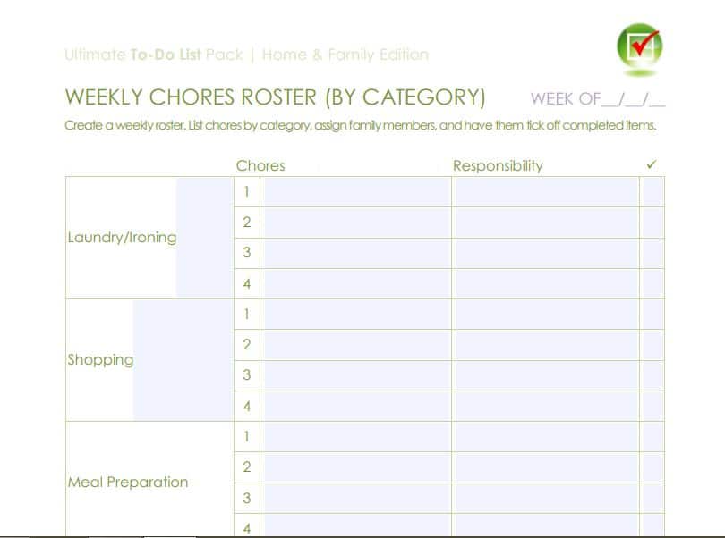Click the Shopping responsibility 1 field
The image size is (725, 538).
tap(545, 315)
